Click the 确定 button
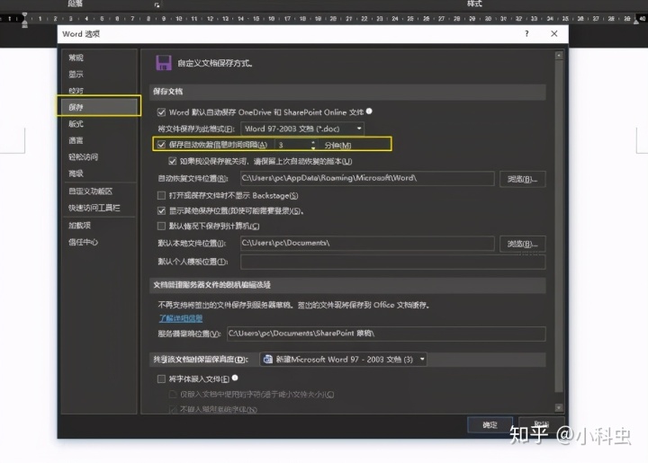The height and width of the screenshot is (463, 648). pos(490,424)
